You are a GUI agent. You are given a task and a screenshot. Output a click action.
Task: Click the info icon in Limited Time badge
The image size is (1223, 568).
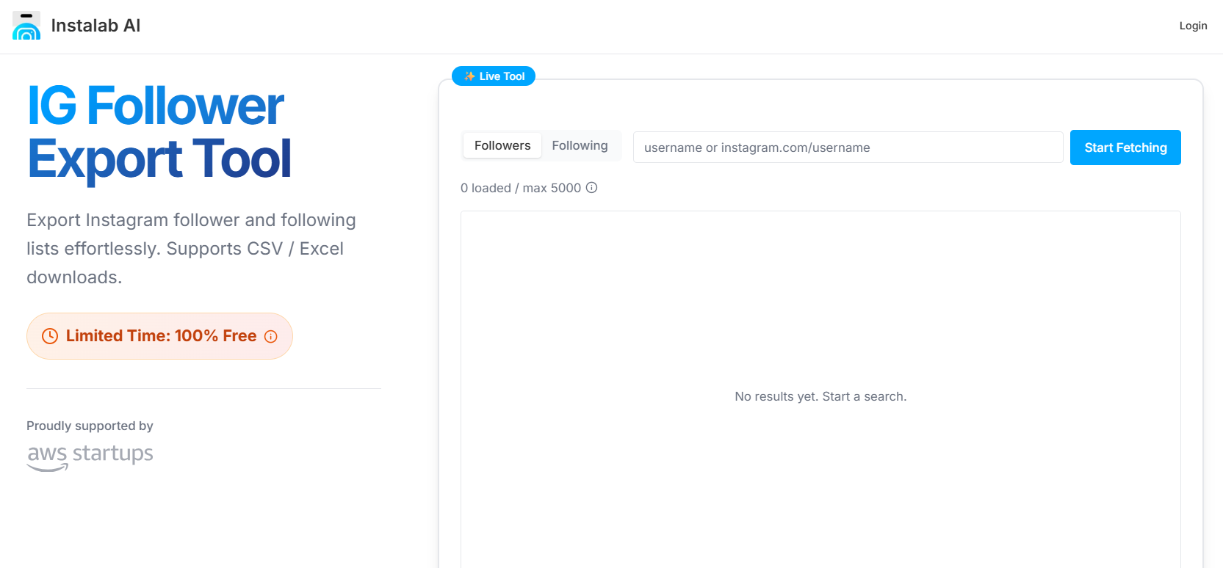pos(271,336)
